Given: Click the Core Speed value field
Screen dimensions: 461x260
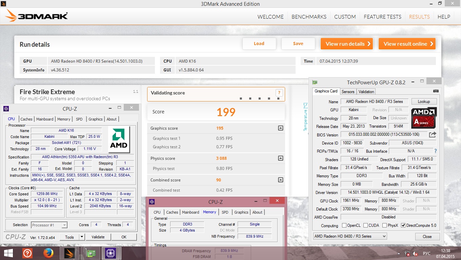Looking at the screenshot, I should click(x=47, y=194).
